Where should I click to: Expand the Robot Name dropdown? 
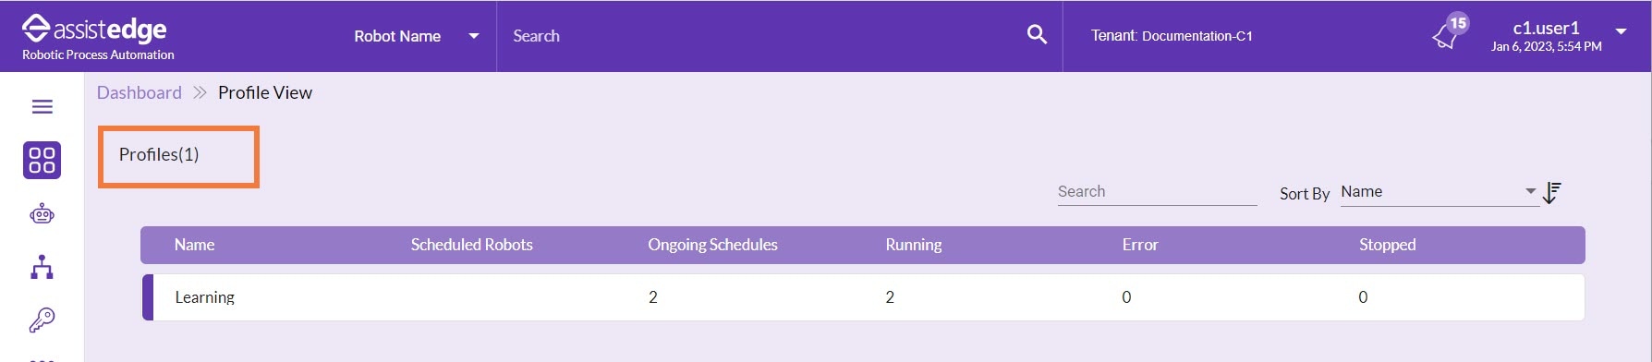click(417, 36)
